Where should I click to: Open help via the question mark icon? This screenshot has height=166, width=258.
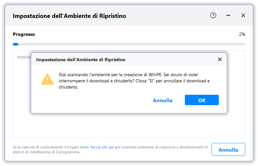pyautogui.click(x=213, y=15)
